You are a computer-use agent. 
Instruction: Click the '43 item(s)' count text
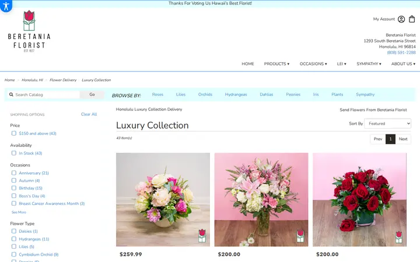coord(124,138)
